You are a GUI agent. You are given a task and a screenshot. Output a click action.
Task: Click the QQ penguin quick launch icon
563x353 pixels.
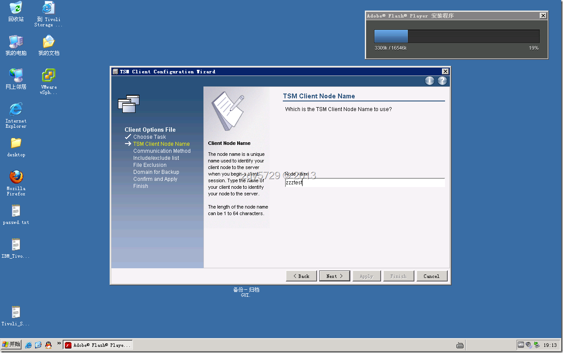click(x=48, y=345)
